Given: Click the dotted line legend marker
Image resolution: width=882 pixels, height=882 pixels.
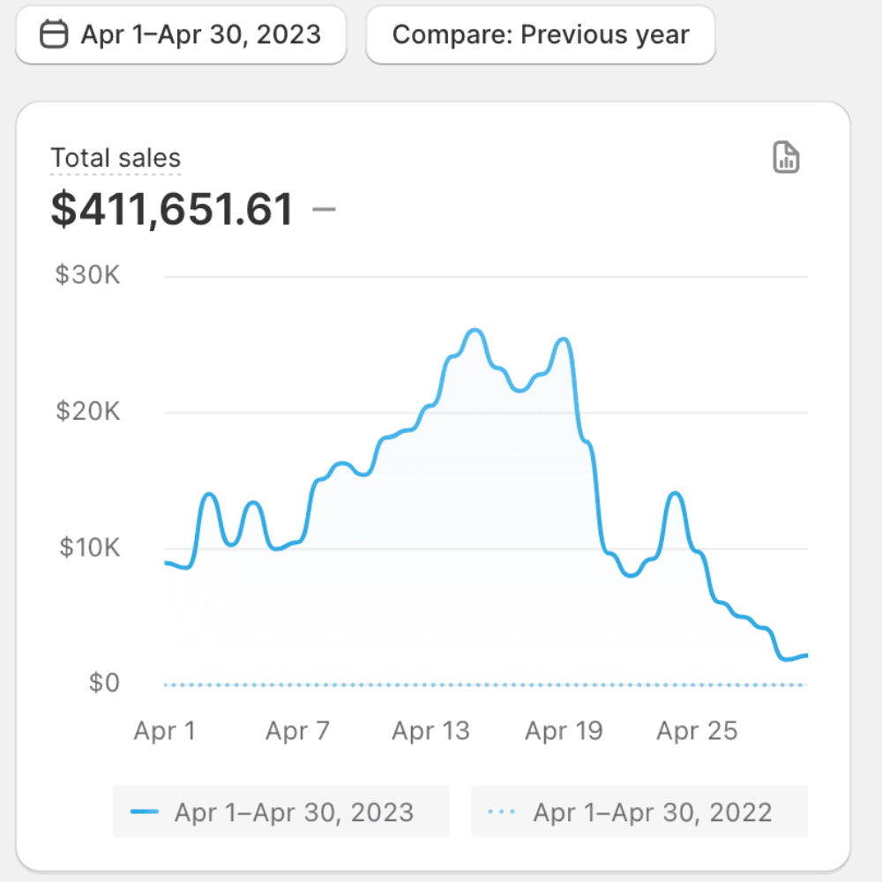Looking at the screenshot, I should [501, 812].
